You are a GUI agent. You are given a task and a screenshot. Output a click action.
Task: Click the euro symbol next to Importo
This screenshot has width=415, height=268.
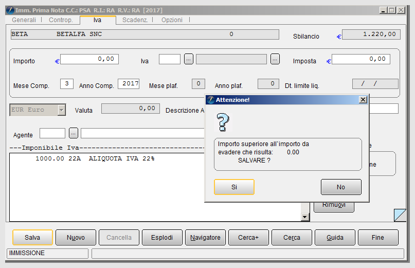pos(57,61)
